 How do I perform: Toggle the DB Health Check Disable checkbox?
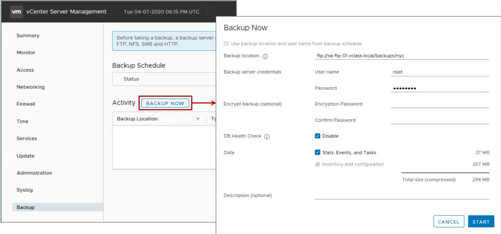click(x=317, y=136)
